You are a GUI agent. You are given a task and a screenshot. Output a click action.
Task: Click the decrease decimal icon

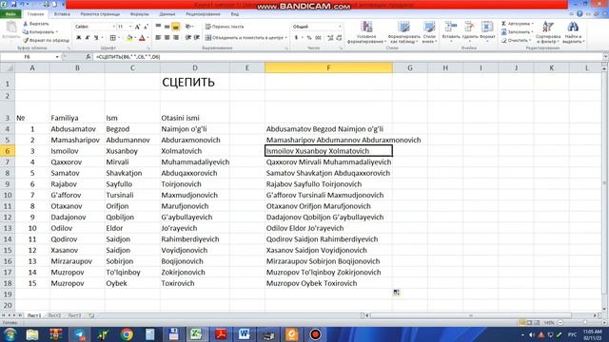coord(339,38)
